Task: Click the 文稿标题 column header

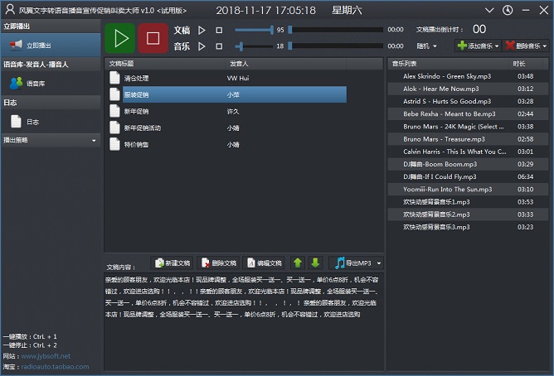Action: [x=165, y=64]
